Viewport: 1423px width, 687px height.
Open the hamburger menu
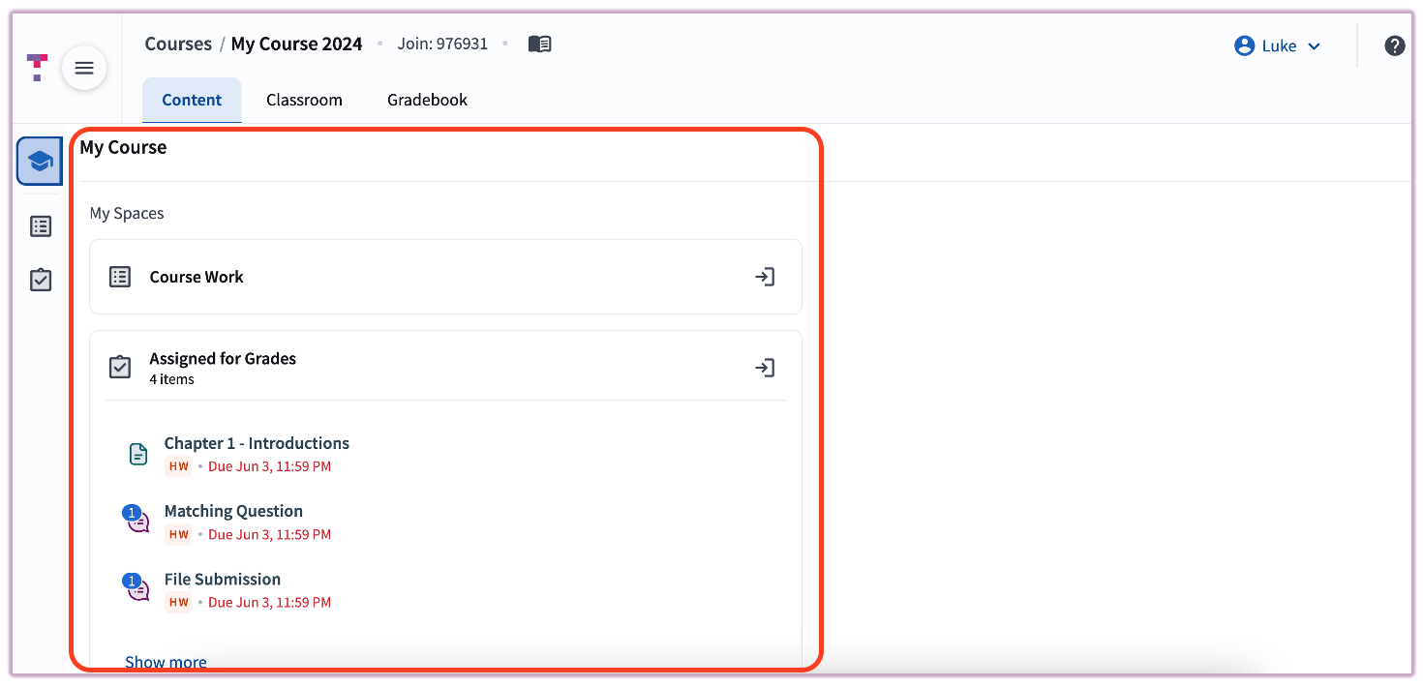pos(84,68)
